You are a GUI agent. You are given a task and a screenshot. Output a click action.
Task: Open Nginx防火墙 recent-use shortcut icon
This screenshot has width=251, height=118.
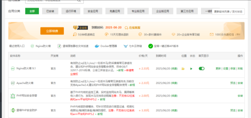(x=32, y=46)
